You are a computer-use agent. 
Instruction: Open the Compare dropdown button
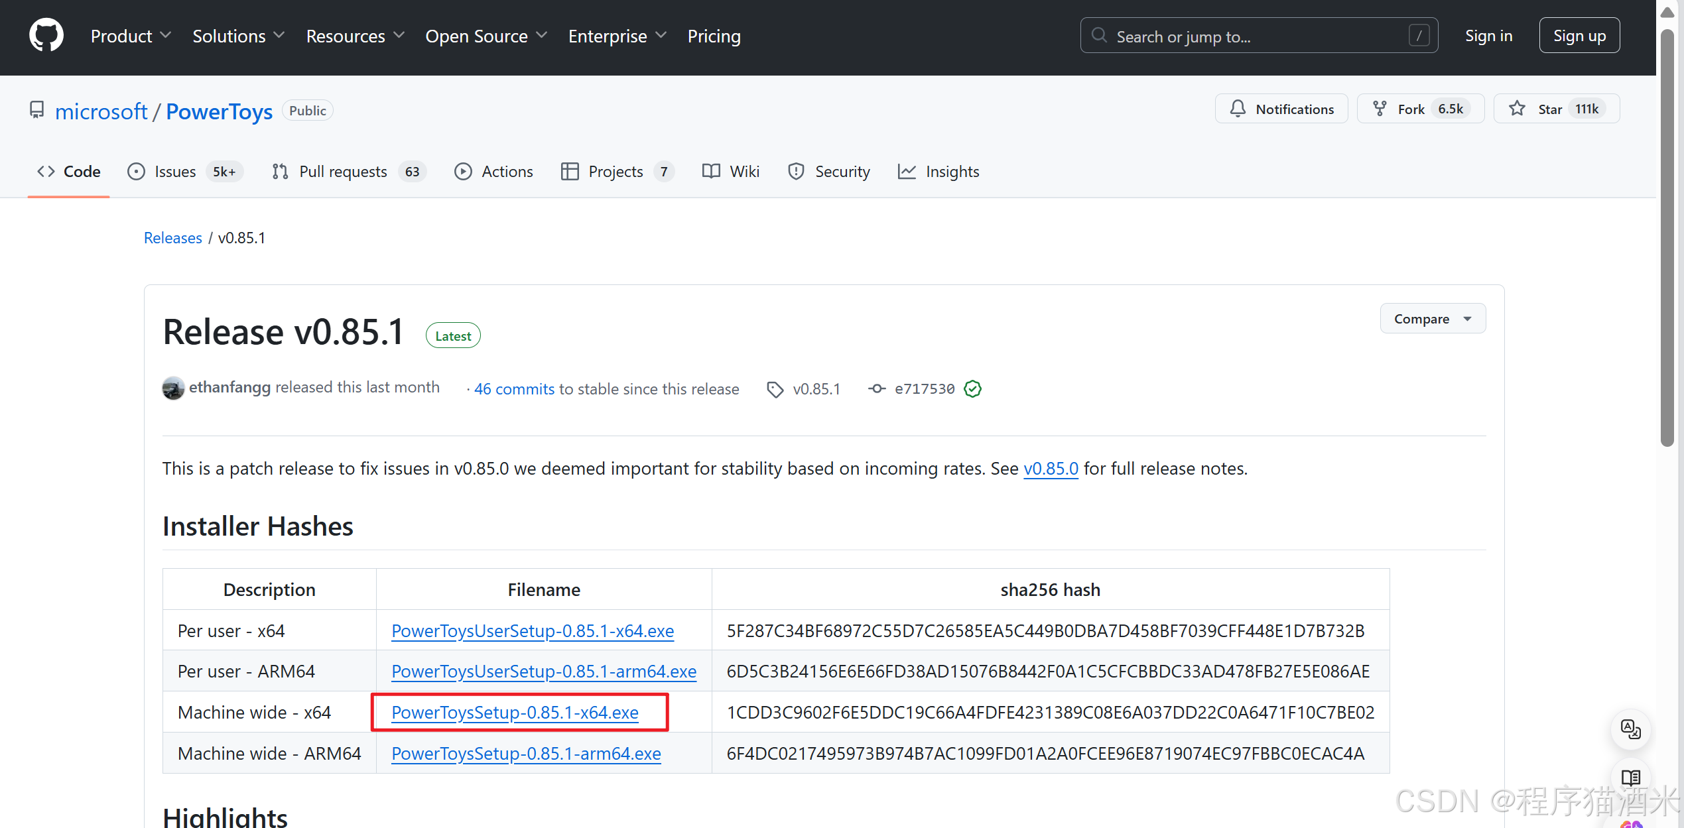(1432, 319)
